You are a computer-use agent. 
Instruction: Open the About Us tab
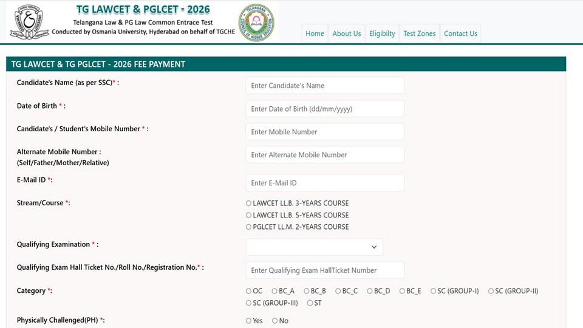click(347, 33)
